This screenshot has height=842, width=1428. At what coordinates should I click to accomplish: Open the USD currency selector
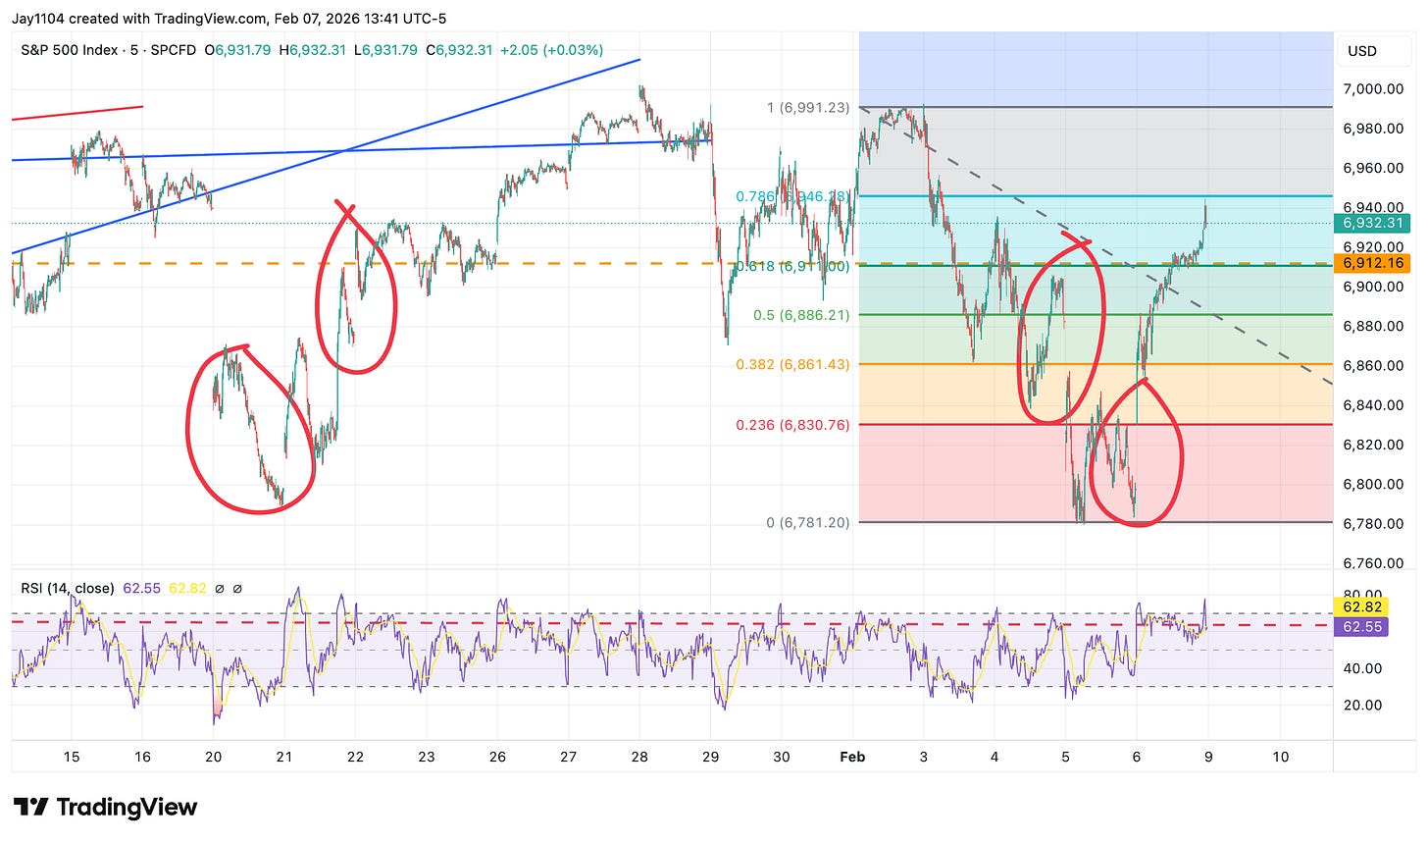pyautogui.click(x=1362, y=50)
